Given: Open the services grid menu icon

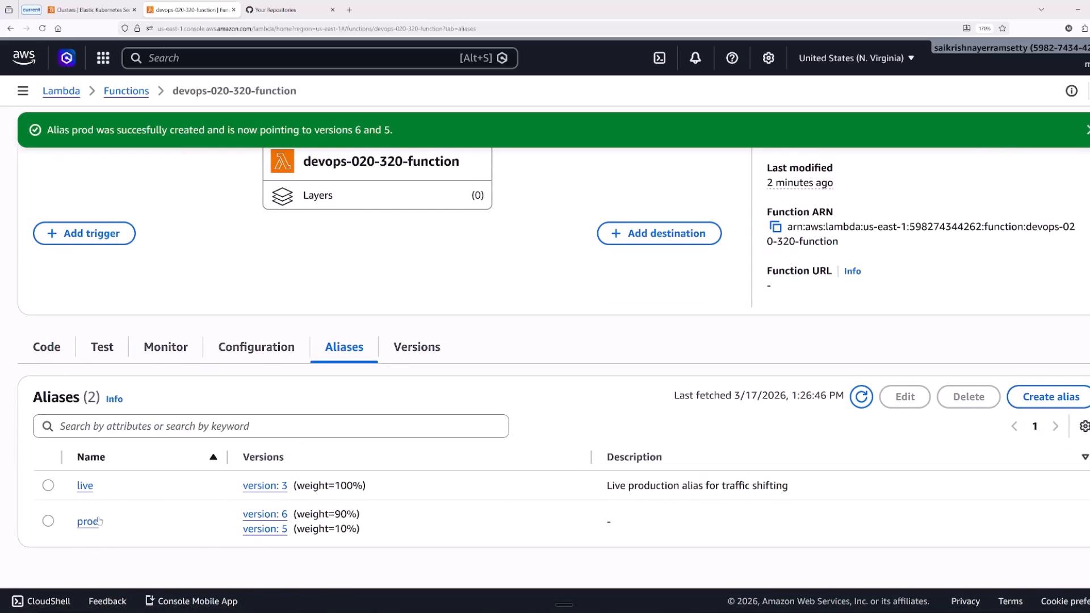Looking at the screenshot, I should 103,58.
